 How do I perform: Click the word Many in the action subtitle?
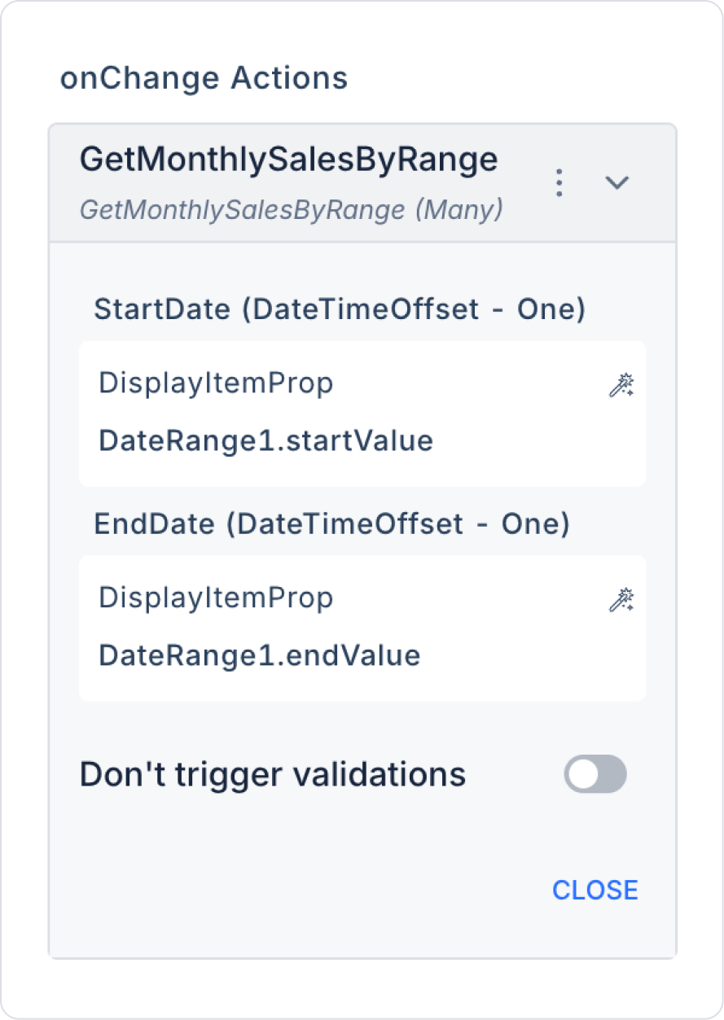pyautogui.click(x=459, y=210)
